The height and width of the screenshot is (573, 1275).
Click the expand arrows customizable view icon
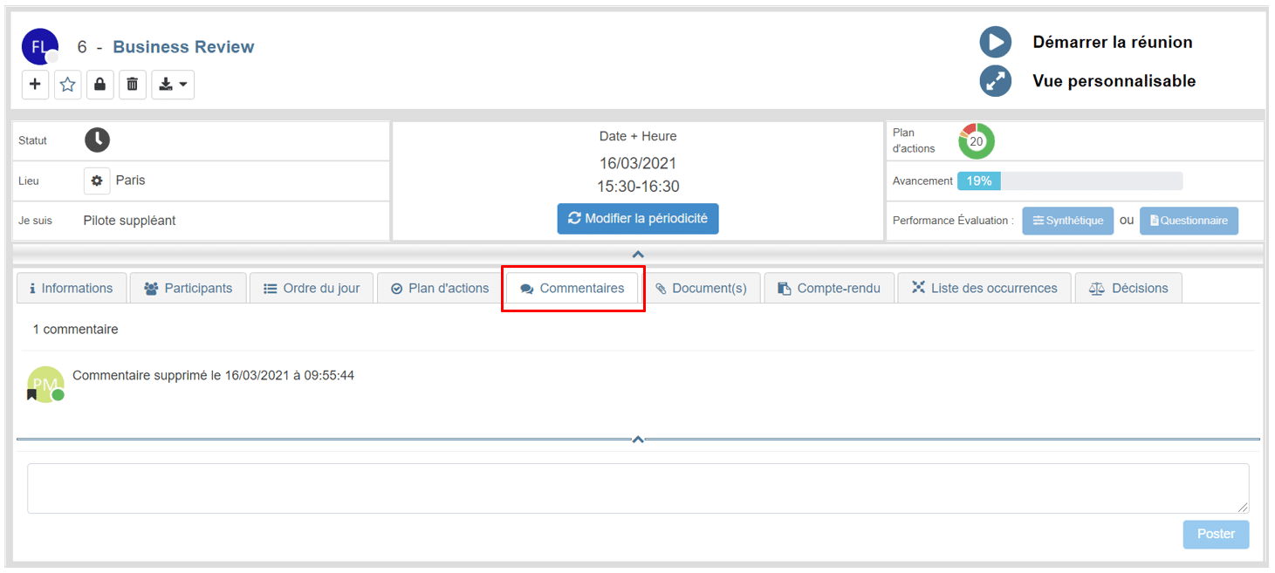995,81
